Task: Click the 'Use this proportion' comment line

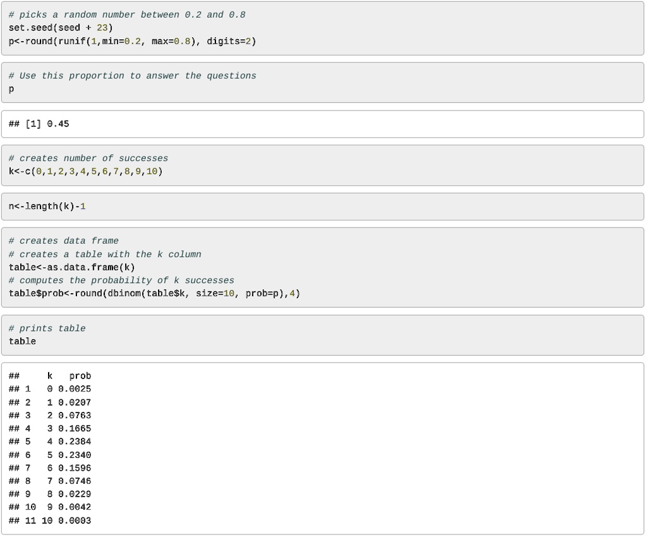Action: tap(132, 76)
